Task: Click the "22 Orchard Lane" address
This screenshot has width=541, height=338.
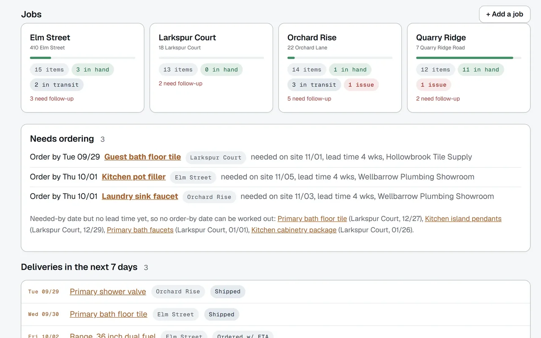Action: pos(307,48)
